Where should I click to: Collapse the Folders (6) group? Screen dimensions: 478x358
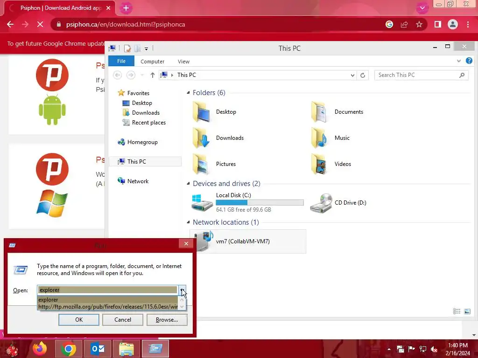coord(188,93)
